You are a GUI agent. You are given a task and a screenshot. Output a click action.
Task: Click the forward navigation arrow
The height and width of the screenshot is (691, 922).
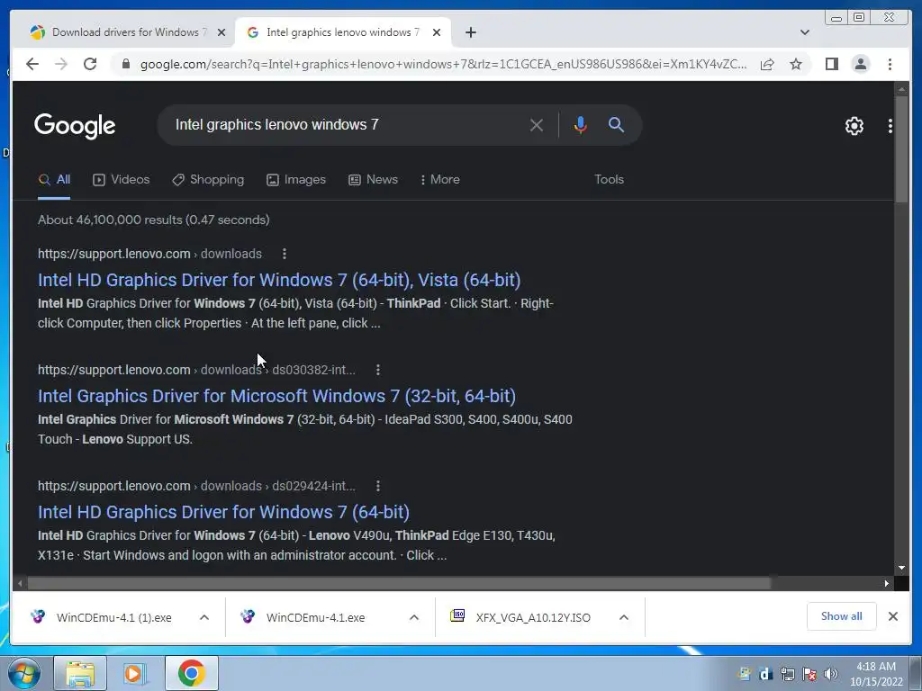(61, 64)
